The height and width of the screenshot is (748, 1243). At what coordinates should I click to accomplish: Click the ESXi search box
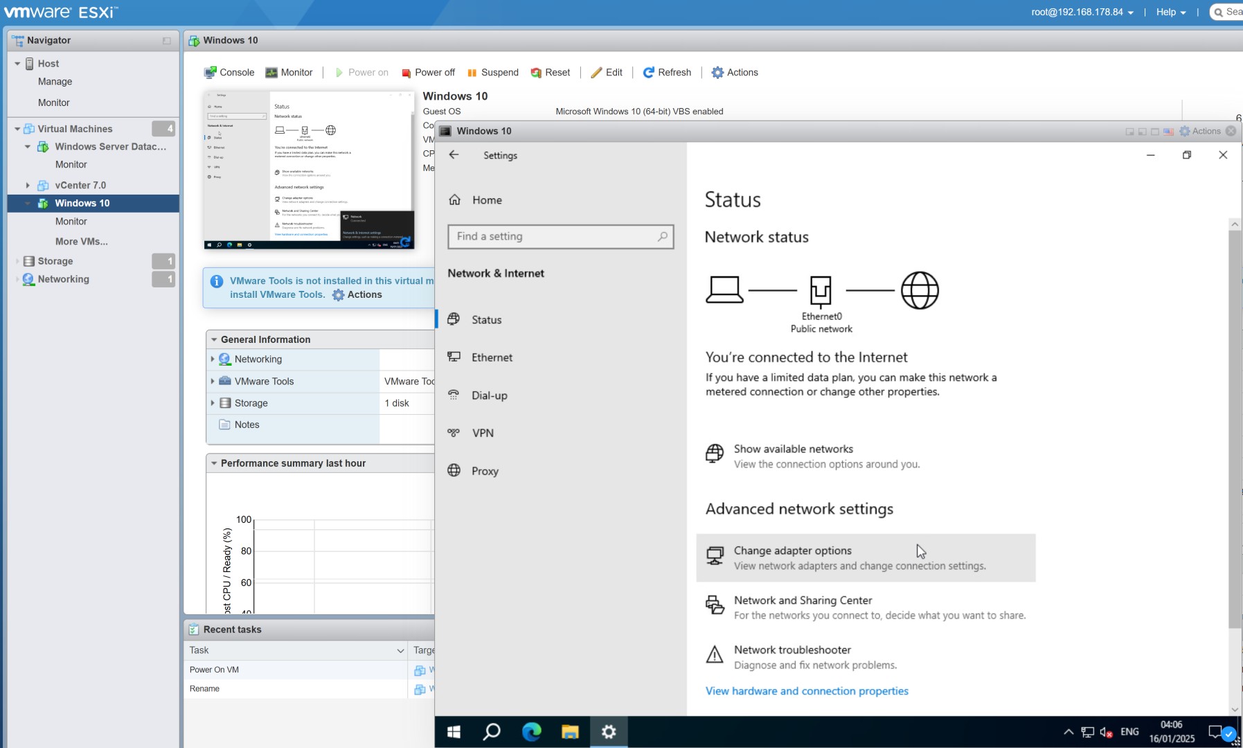coord(1227,12)
